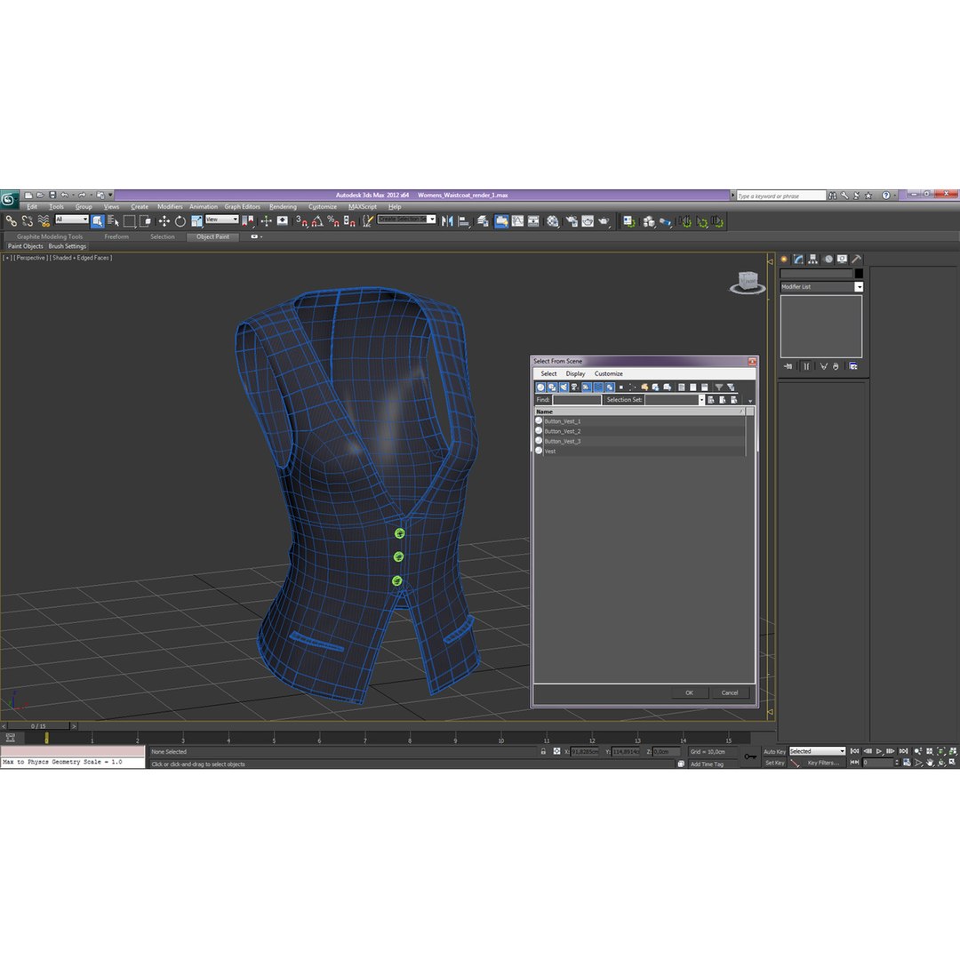
Task: Save the file using the floppy icon
Action: (x=52, y=196)
